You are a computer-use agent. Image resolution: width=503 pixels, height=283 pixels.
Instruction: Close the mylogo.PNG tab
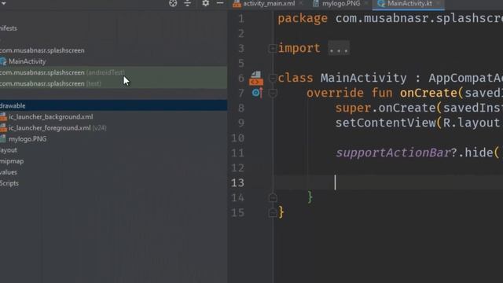[366, 3]
